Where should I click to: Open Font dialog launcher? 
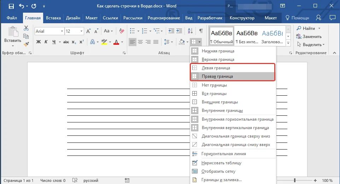(x=124, y=53)
